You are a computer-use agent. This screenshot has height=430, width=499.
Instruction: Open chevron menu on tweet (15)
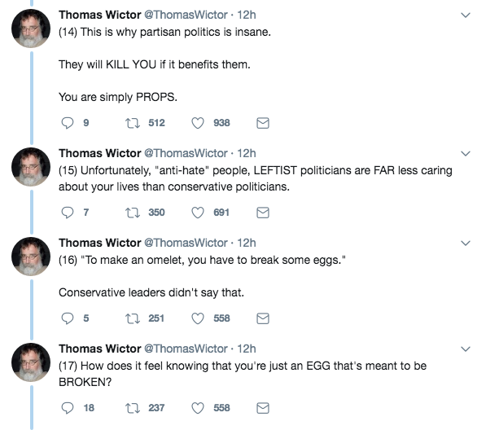point(466,153)
